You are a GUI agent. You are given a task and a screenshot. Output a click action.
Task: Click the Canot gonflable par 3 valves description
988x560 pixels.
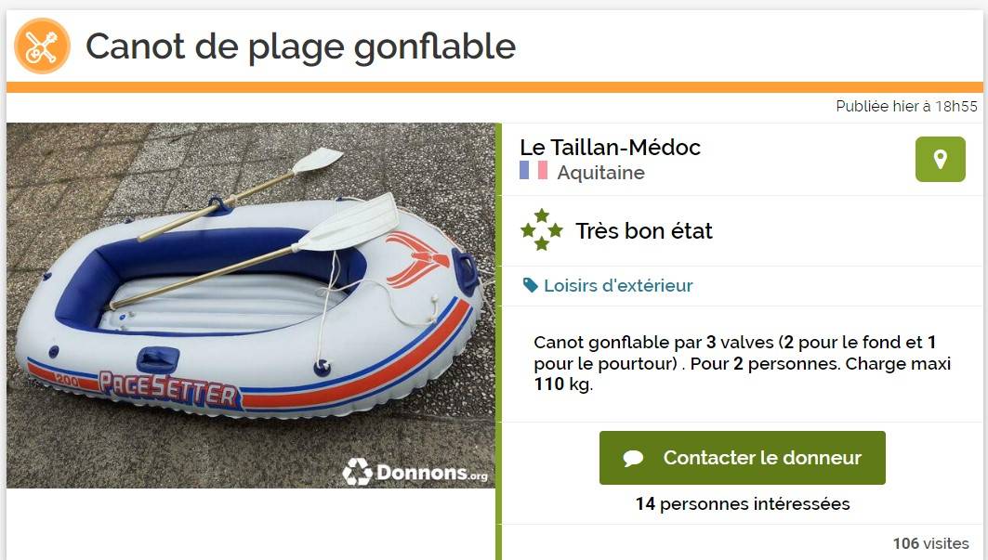(742, 362)
